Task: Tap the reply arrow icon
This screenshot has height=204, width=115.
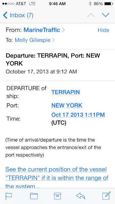Action: click(x=81, y=196)
